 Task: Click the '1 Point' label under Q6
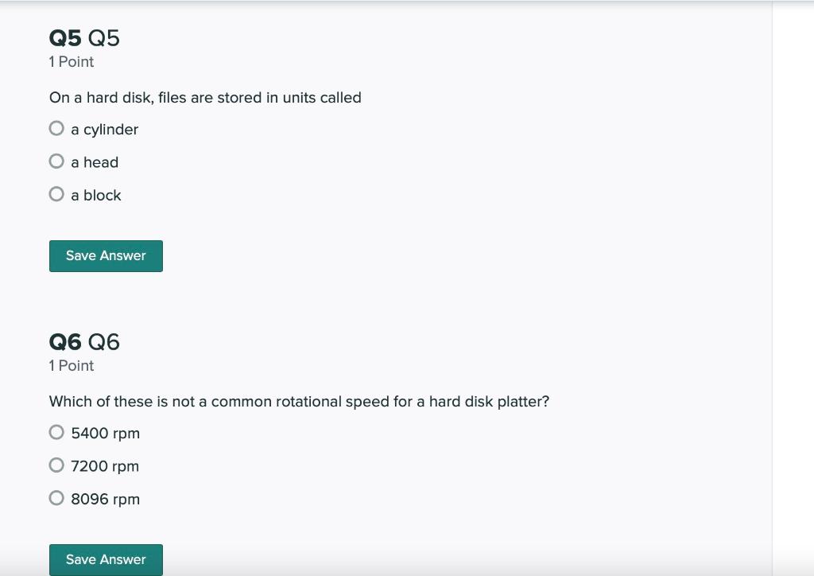pyautogui.click(x=71, y=366)
